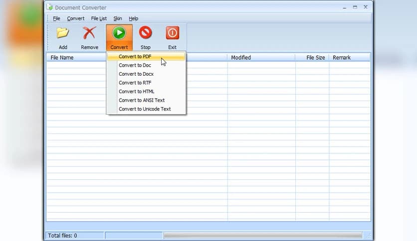Open the Skin menu
417x241 pixels.
coord(118,18)
